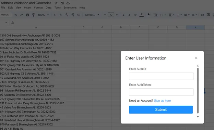Screen dimensions: 214x130
Task: Open the fill color bucket
Action: point(149,14)
